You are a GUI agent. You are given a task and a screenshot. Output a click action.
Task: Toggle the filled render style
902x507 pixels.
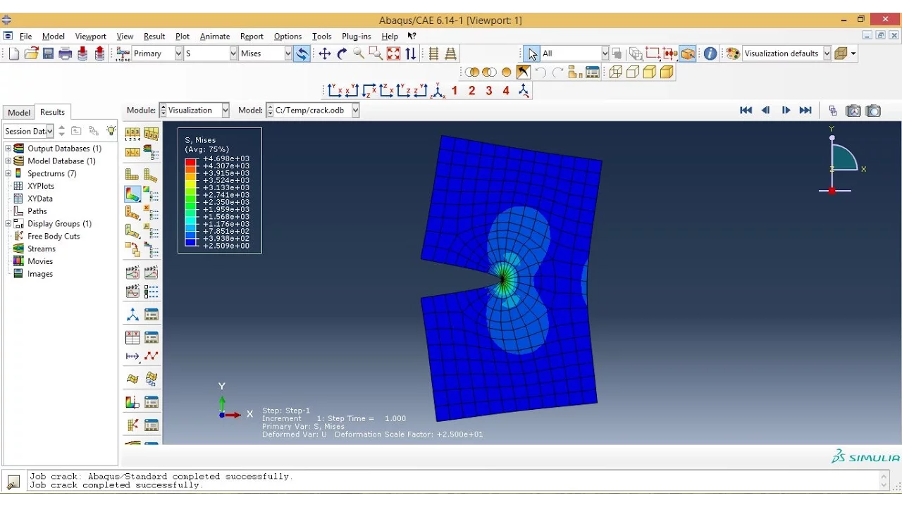[x=650, y=73]
